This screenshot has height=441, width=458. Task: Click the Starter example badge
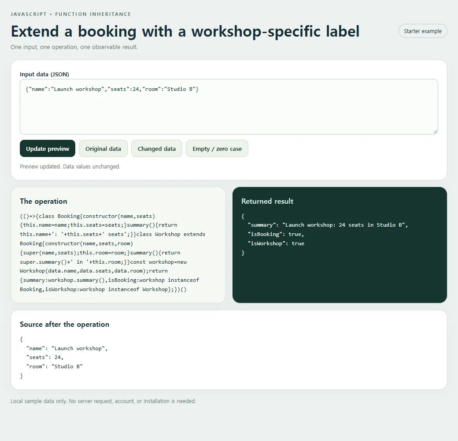pyautogui.click(x=423, y=31)
